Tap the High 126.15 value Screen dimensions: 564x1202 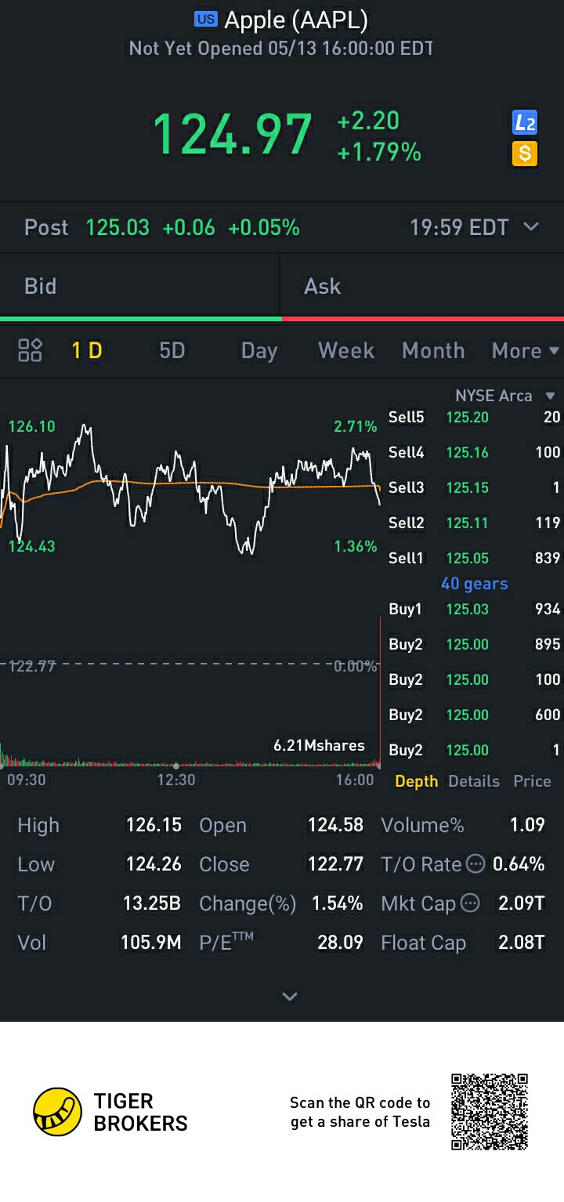(154, 825)
